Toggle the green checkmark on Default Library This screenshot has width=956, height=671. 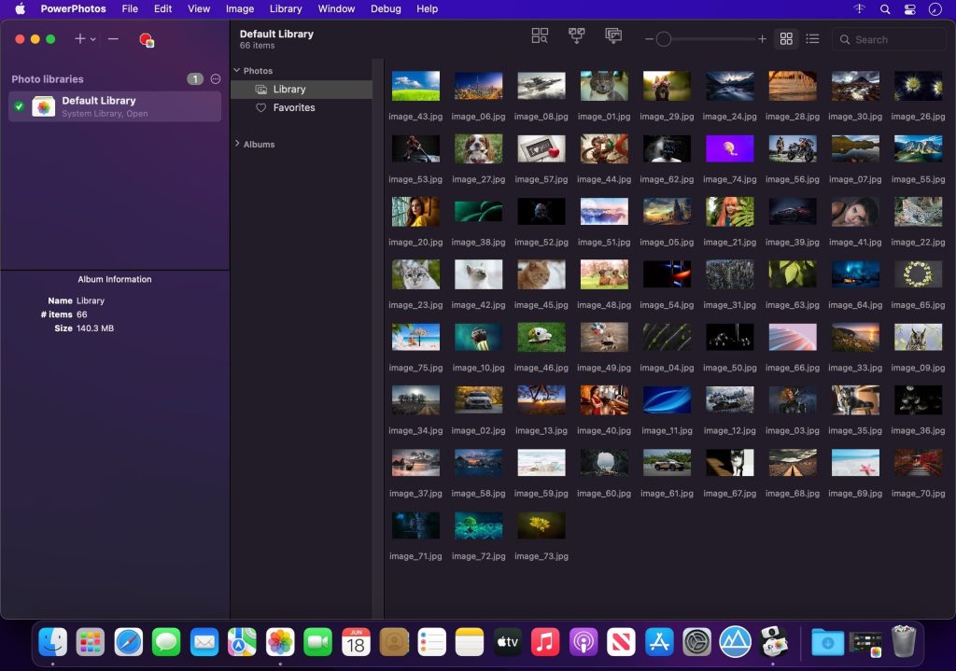point(19,106)
